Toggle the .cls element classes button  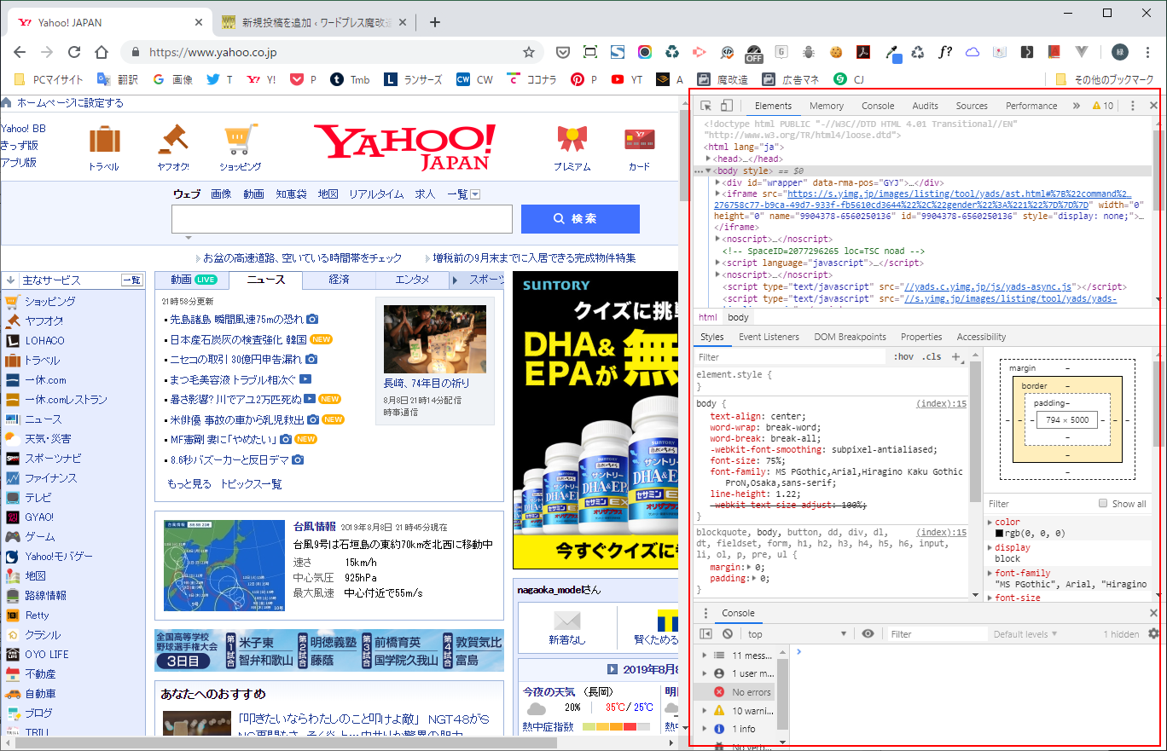click(932, 357)
